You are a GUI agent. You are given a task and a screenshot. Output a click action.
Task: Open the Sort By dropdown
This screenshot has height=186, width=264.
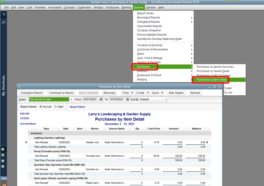pyautogui.click(x=166, y=99)
